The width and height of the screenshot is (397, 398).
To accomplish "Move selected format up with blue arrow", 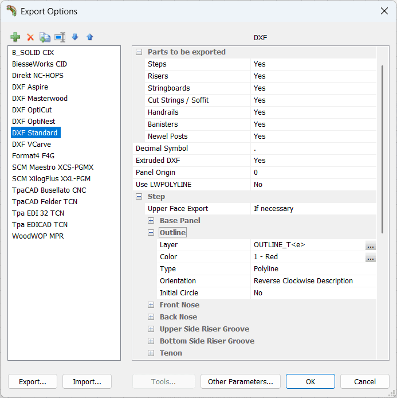I will tap(90, 37).
